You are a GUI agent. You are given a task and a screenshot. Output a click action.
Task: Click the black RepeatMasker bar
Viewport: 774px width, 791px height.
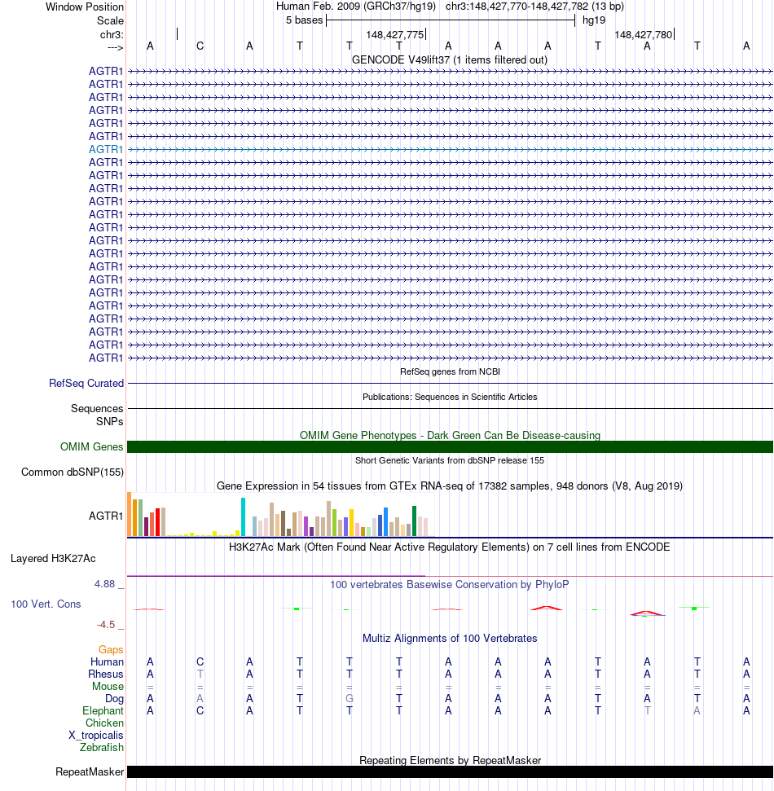click(x=450, y=771)
